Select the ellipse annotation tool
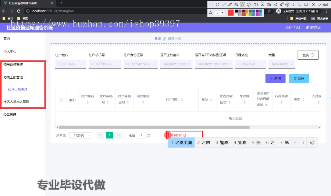This screenshot has height=196, width=331. [218, 4]
